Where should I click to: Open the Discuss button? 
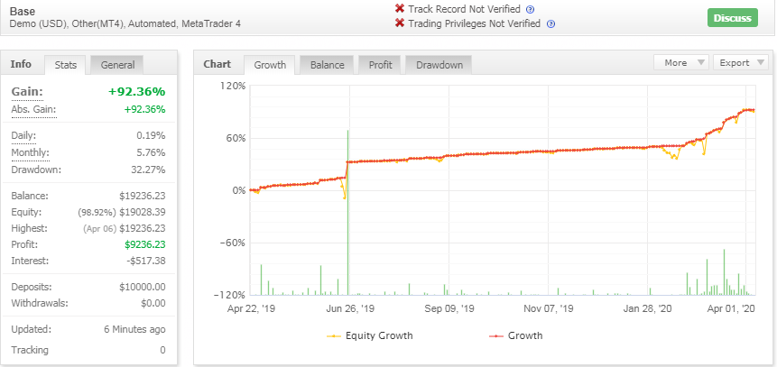[x=733, y=18]
